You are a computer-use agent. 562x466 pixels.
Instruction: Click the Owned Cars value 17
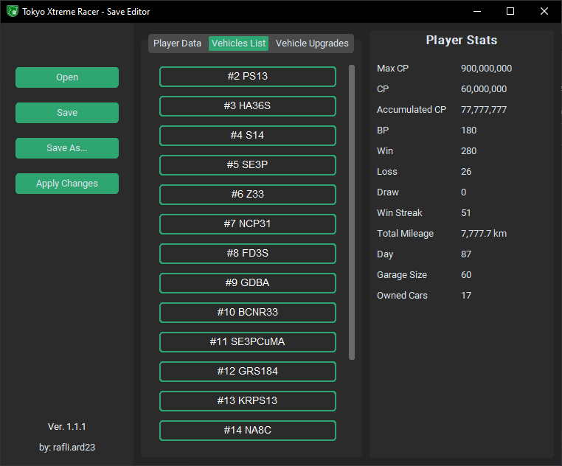tap(466, 296)
